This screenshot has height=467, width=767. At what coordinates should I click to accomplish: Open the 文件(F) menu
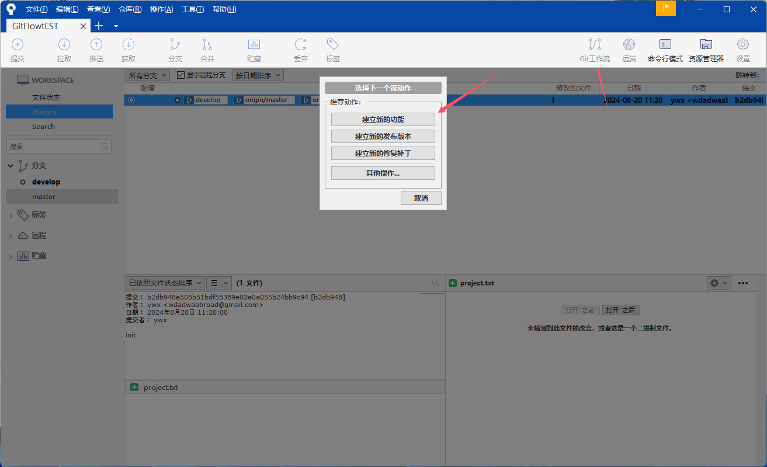tap(37, 9)
